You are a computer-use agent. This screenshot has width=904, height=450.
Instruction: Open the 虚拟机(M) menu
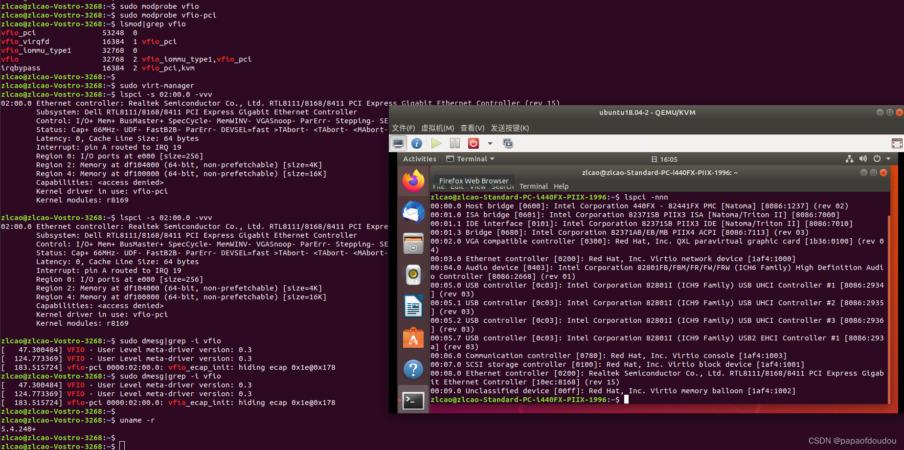[437, 128]
